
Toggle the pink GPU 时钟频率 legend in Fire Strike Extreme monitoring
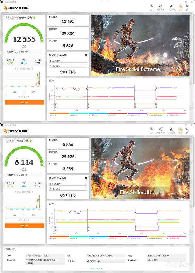click(x=176, y=114)
